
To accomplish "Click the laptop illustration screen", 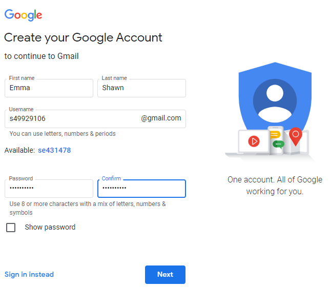I will click(x=254, y=141).
